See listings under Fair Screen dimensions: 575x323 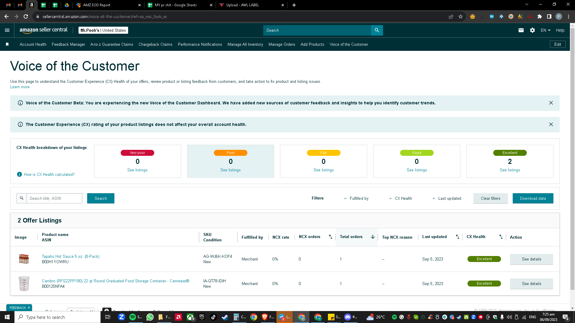pyautogui.click(x=324, y=170)
